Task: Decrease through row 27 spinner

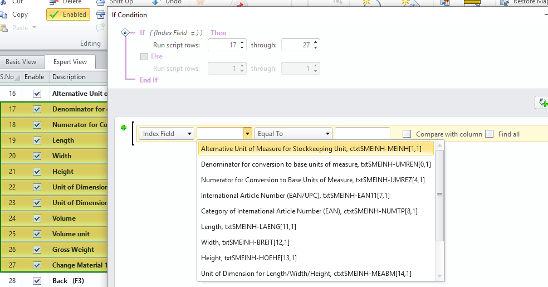Action: point(315,47)
